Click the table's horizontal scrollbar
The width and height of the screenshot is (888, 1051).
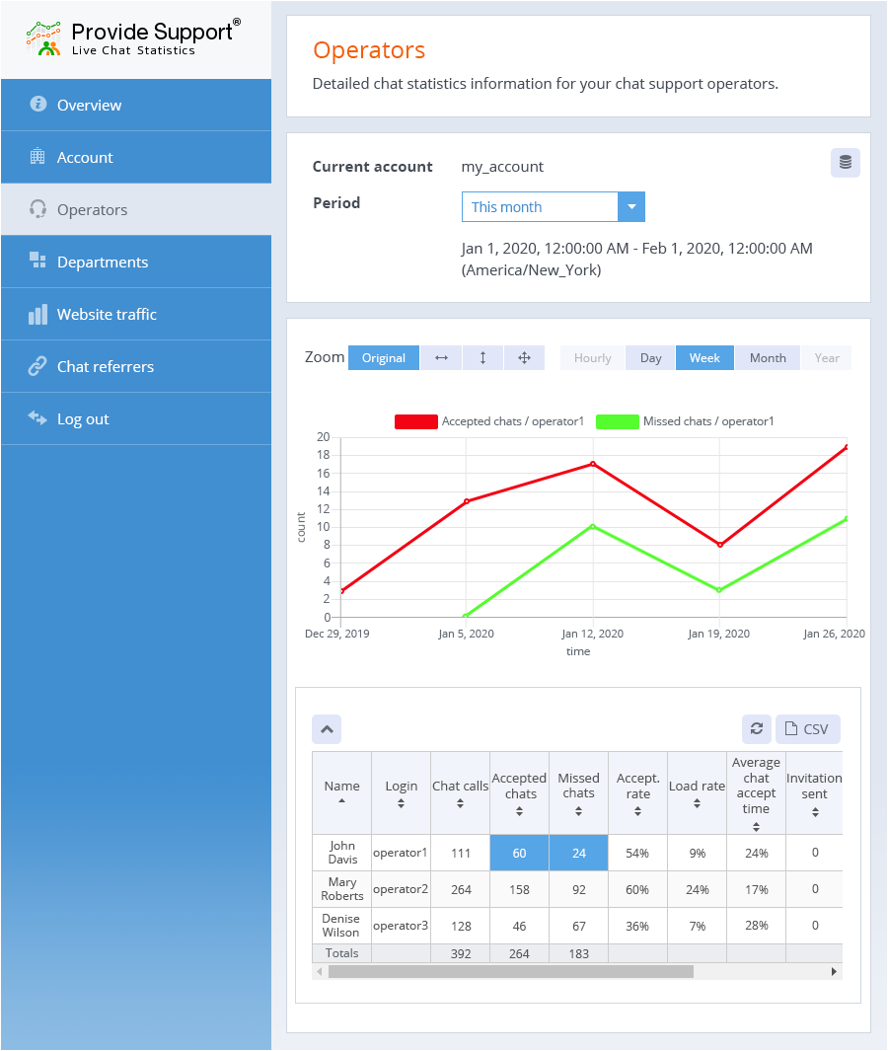pos(510,972)
